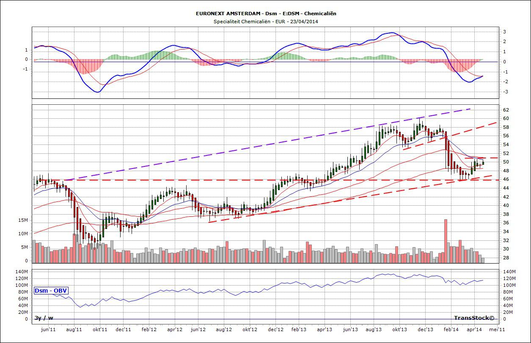This screenshot has height=343, width=531.
Task: Click the 3 label on MACD axis
Action: tap(504, 31)
